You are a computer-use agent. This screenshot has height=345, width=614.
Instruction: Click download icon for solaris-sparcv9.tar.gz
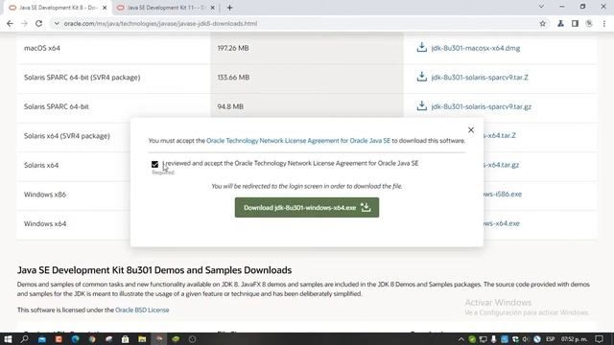[x=421, y=106]
